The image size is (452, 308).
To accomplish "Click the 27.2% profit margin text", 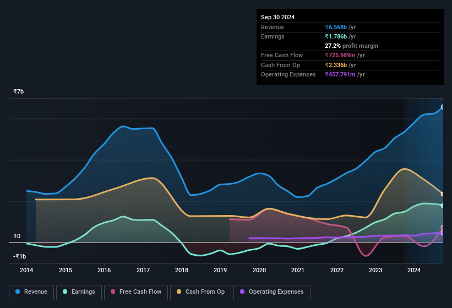I will (351, 46).
